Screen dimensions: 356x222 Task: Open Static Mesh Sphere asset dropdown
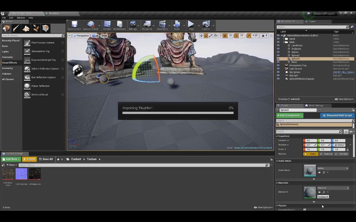point(333,168)
